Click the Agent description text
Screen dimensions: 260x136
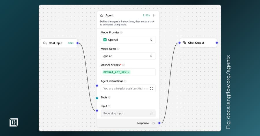point(127,23)
